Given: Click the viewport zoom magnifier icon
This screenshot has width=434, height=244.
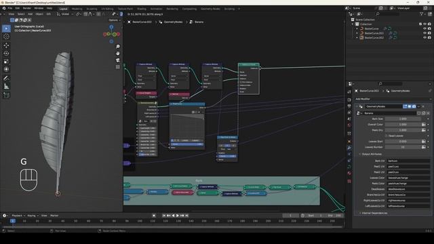Looking at the screenshot, I should (117, 46).
